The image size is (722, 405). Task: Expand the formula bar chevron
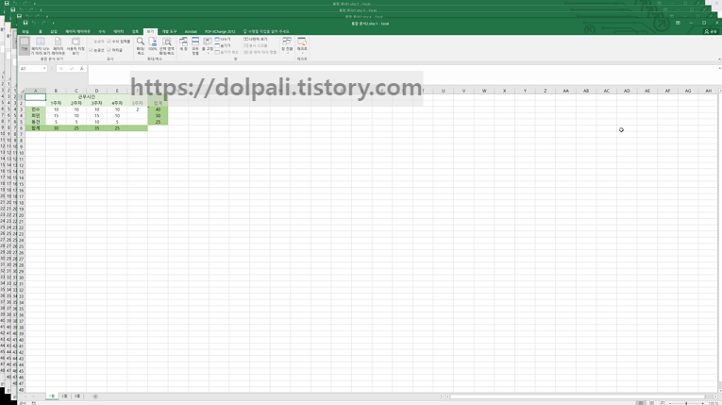719,69
